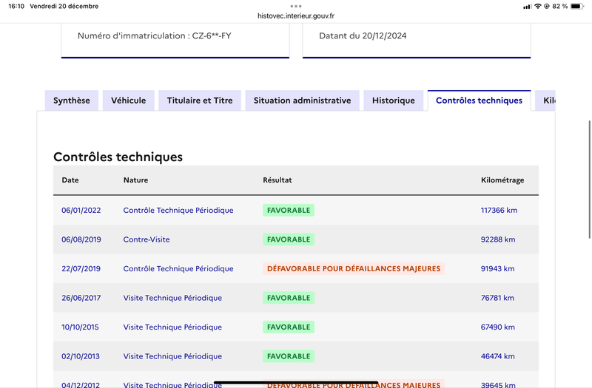The width and height of the screenshot is (592, 388).
Task: Select date 02/10/2013
Action: point(81,356)
